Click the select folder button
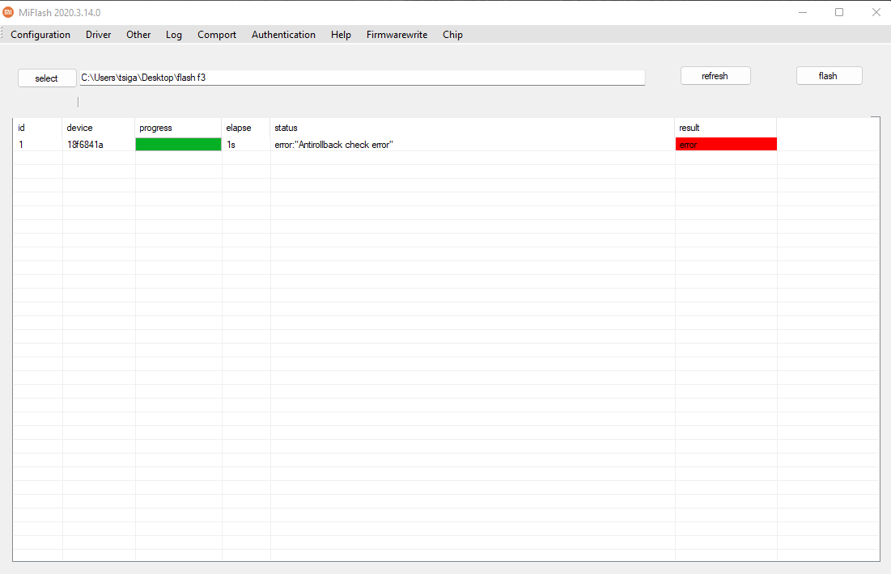This screenshot has height=574, width=891. tap(47, 78)
